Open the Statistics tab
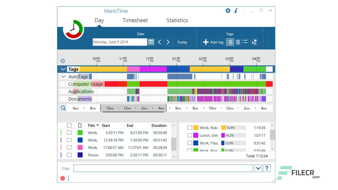Image resolution: width=338 pixels, height=190 pixels. 177,20
